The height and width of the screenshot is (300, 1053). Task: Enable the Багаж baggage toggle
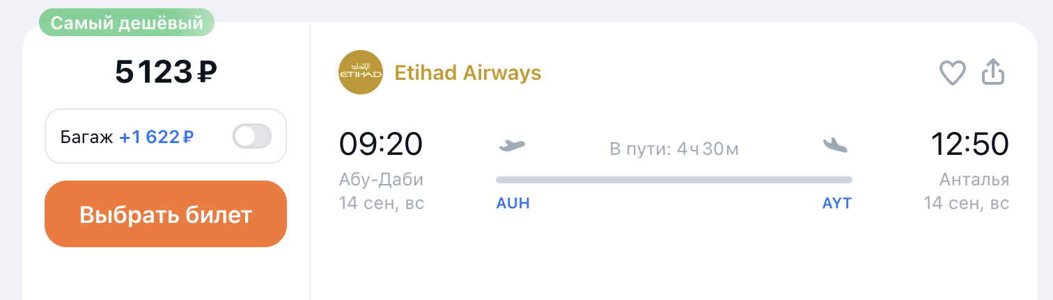tap(251, 137)
